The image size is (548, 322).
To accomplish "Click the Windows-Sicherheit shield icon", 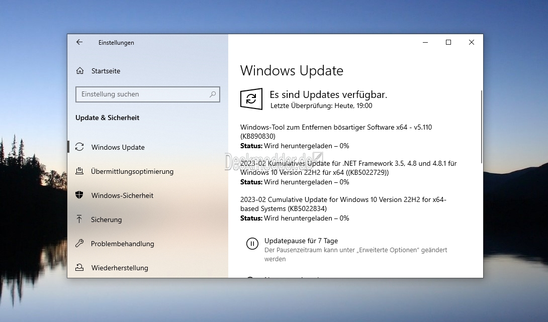I will [x=79, y=195].
